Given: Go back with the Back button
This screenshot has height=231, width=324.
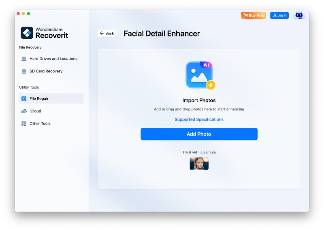Looking at the screenshot, I should pos(107,33).
